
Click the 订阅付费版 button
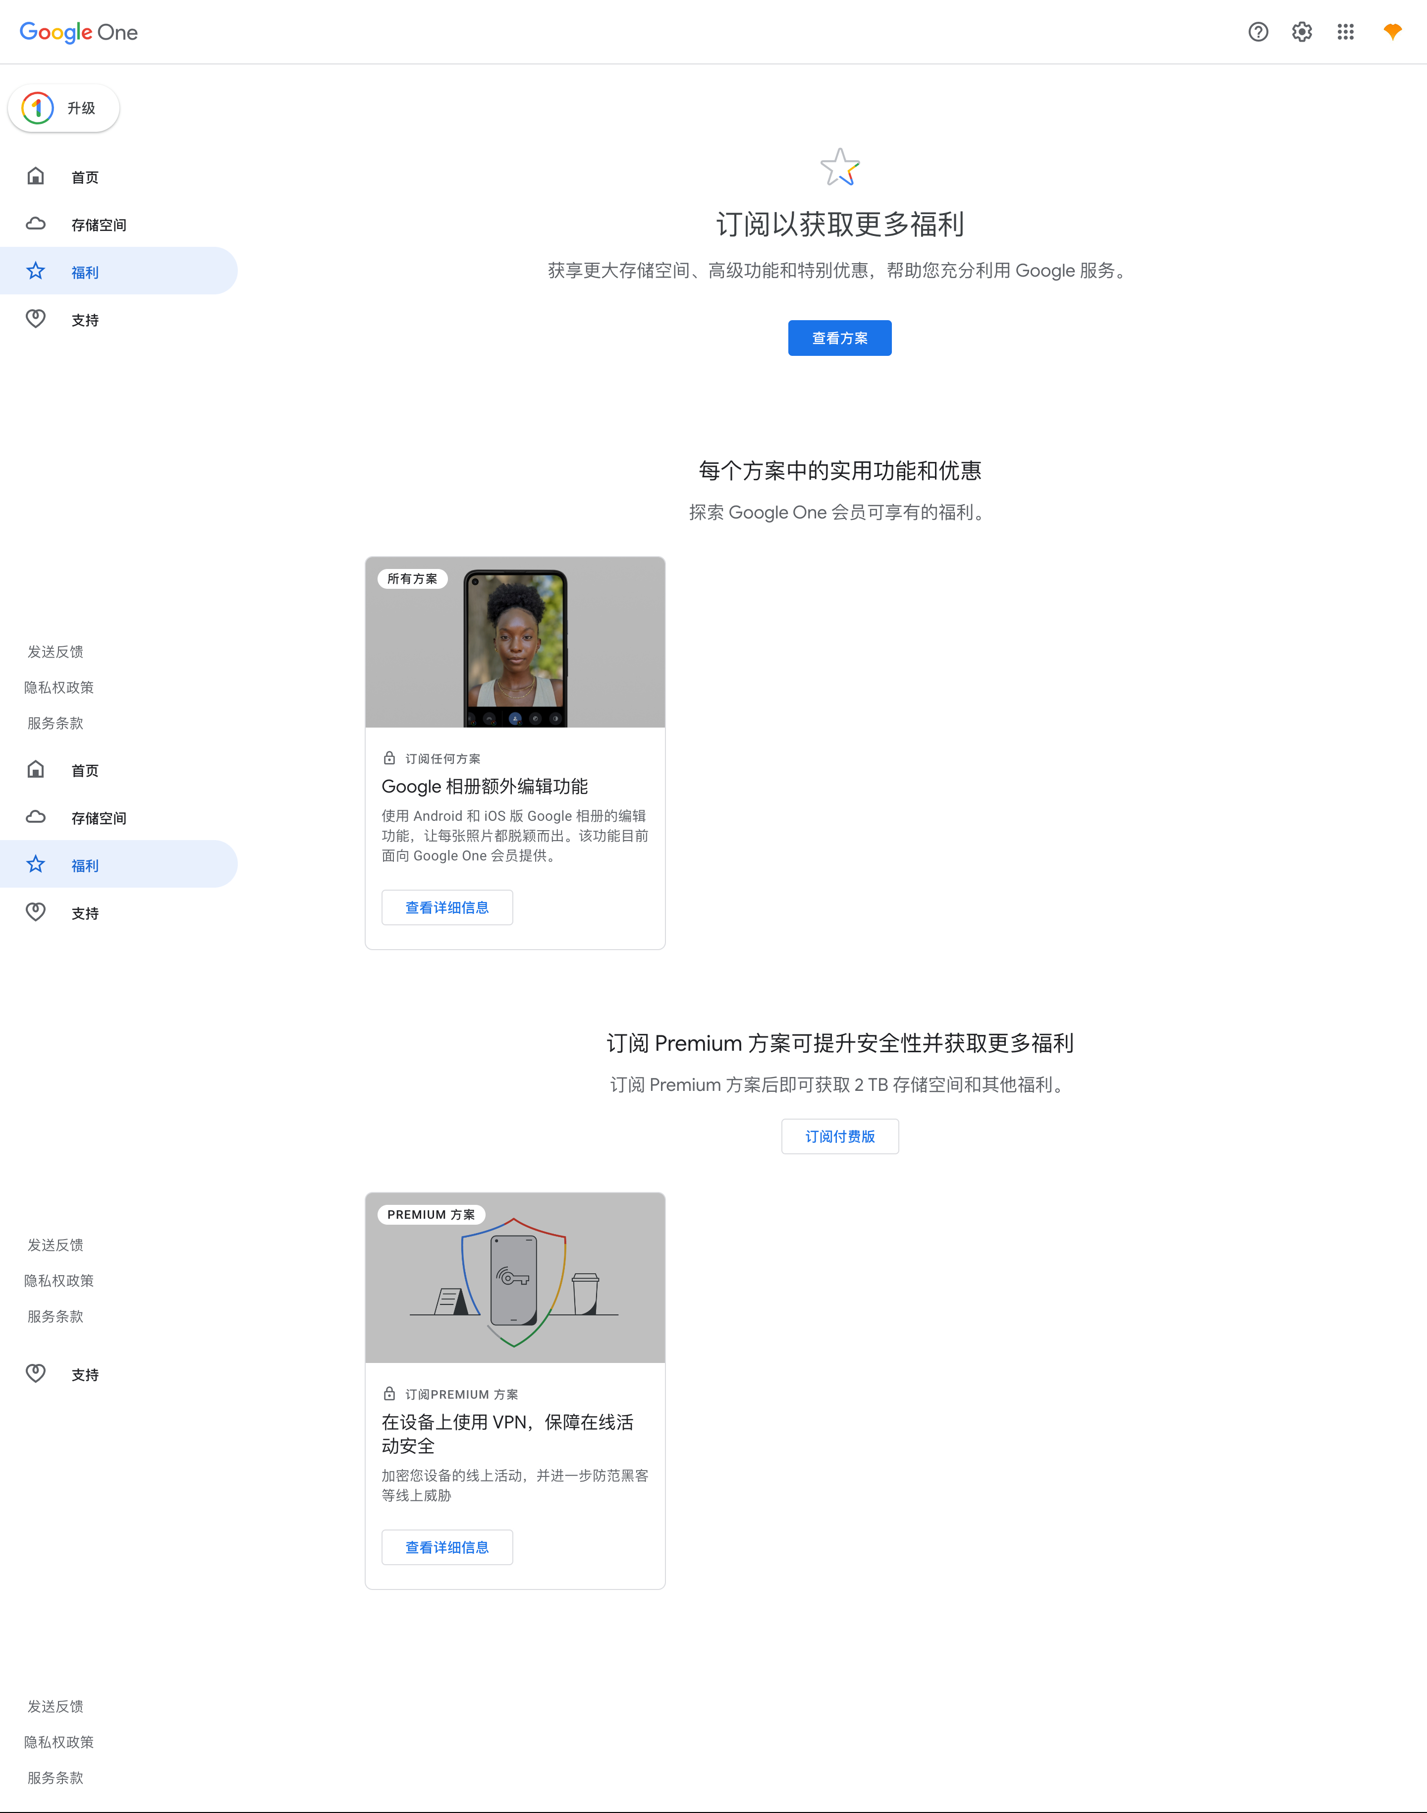coord(840,1136)
